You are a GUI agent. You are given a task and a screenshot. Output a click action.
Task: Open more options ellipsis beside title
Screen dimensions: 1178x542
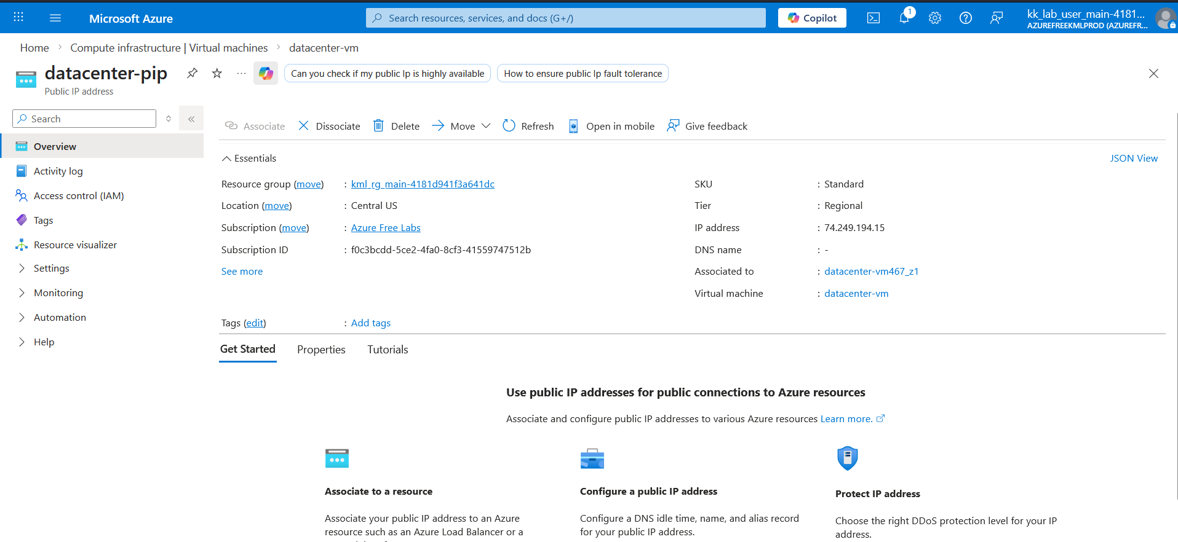(x=241, y=73)
